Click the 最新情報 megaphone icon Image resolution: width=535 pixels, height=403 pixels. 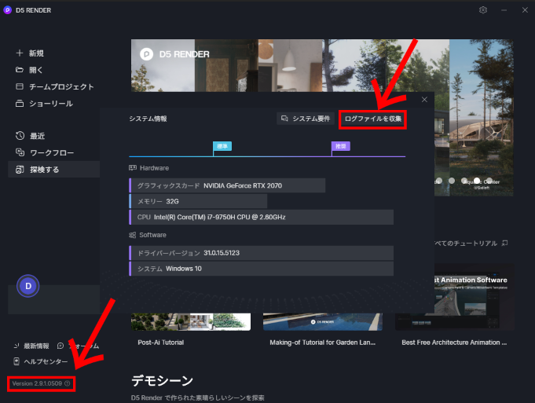[16, 346]
